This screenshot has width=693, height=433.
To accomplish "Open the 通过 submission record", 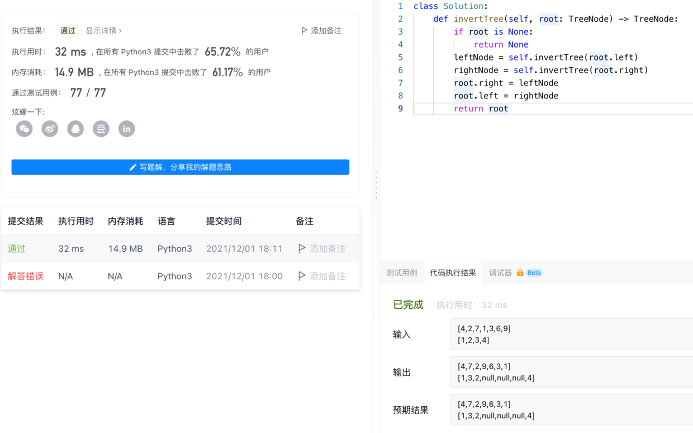I will (17, 248).
